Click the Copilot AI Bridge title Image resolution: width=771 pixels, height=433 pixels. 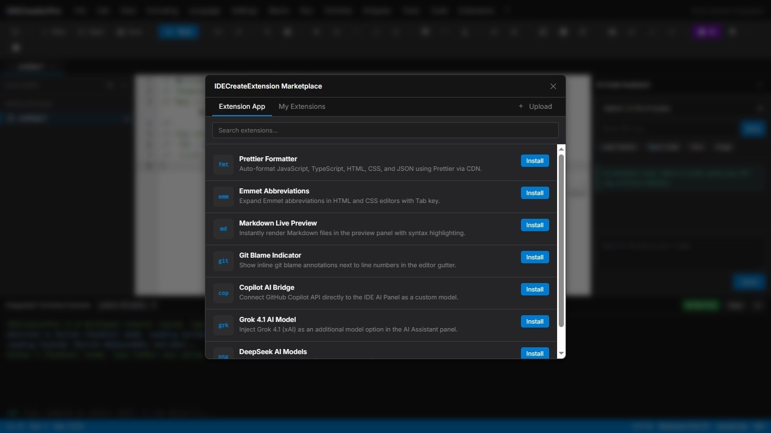[267, 288]
